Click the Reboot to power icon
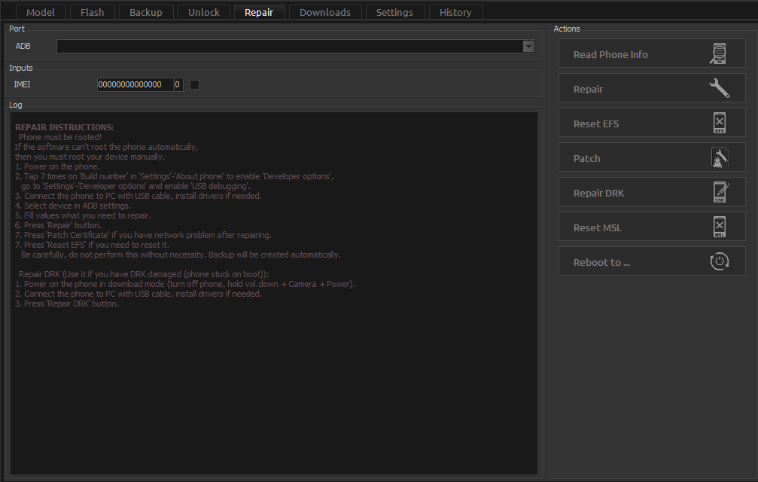 pos(720,262)
